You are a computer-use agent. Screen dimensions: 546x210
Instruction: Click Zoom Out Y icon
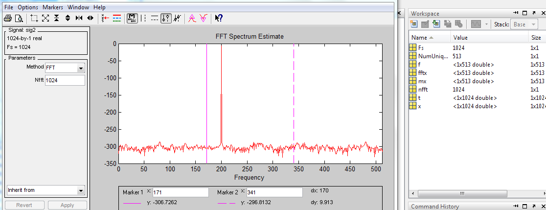click(x=68, y=18)
